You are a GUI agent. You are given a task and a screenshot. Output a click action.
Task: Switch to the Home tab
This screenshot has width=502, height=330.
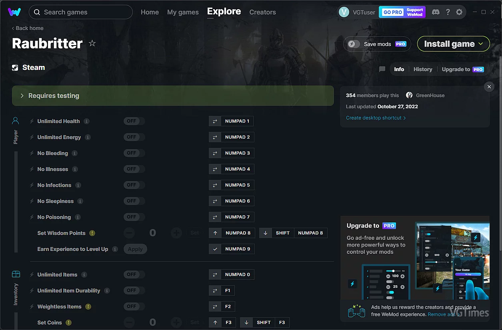click(x=150, y=12)
